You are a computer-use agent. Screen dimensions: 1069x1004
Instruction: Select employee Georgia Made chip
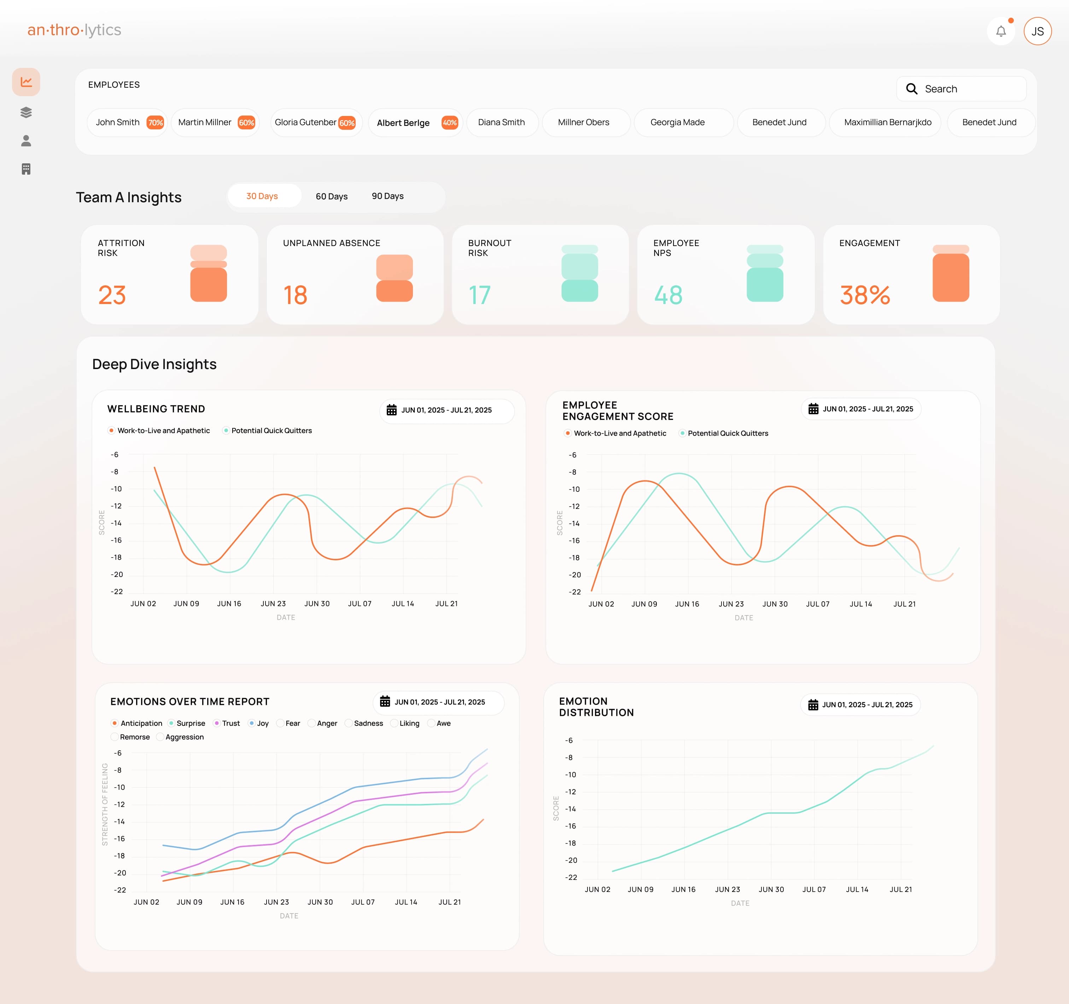coord(678,123)
